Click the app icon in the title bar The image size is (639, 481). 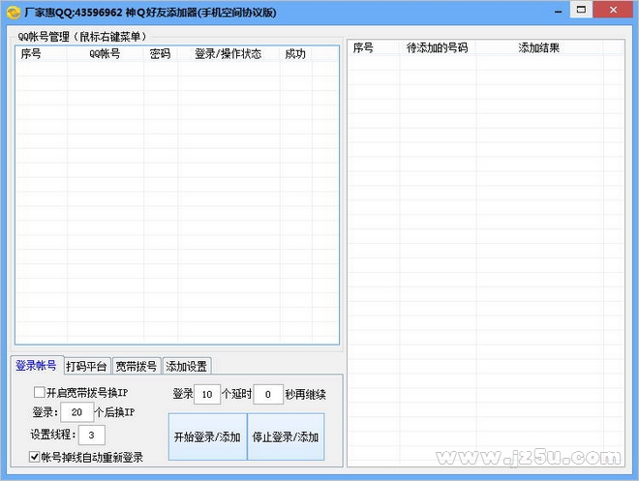12,10
